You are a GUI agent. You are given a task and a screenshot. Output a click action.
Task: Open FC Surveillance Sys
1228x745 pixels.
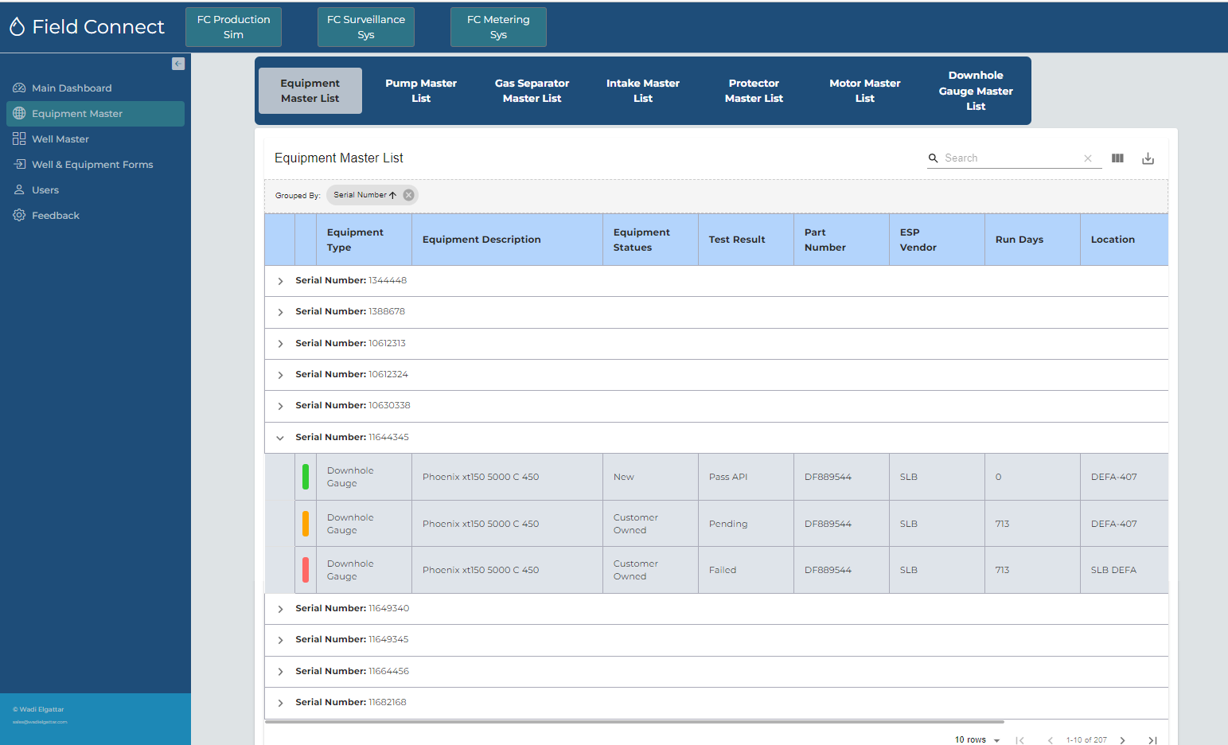pos(366,27)
